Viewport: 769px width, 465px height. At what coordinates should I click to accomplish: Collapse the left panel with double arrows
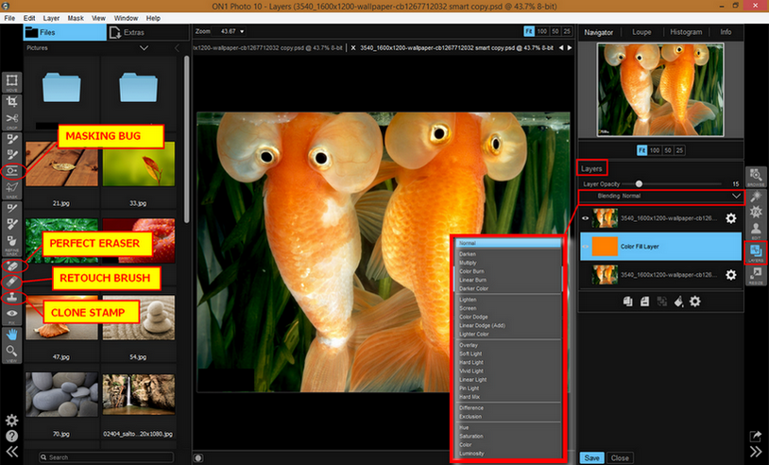click(x=11, y=452)
